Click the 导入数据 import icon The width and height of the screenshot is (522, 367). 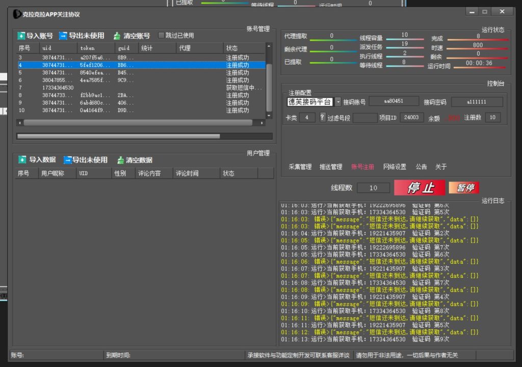[22, 160]
